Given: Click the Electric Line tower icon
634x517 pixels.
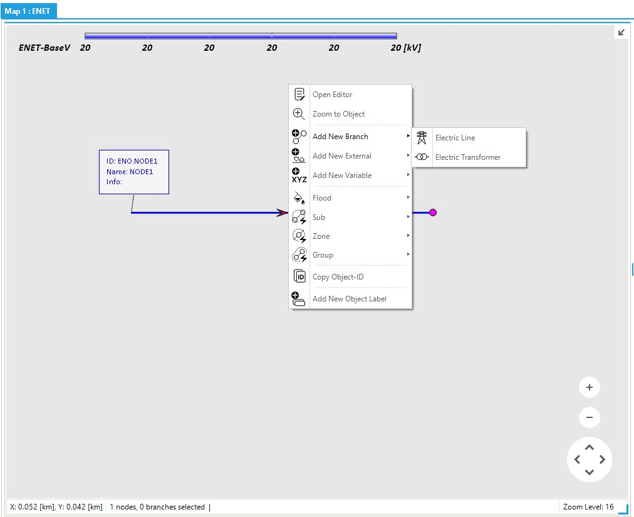Looking at the screenshot, I should 422,138.
